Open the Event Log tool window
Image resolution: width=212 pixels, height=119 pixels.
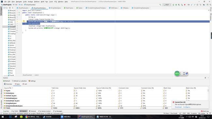[205, 111]
